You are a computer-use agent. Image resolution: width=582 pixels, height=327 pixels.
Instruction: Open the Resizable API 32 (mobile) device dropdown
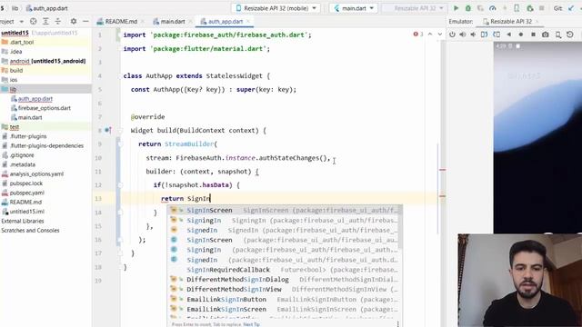[276, 8]
